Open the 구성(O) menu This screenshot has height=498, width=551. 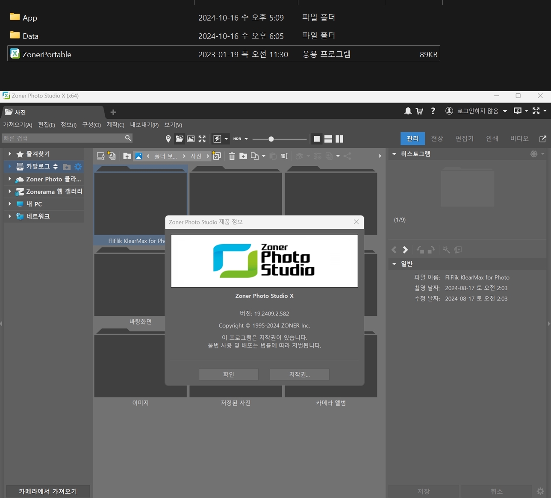tap(91, 125)
